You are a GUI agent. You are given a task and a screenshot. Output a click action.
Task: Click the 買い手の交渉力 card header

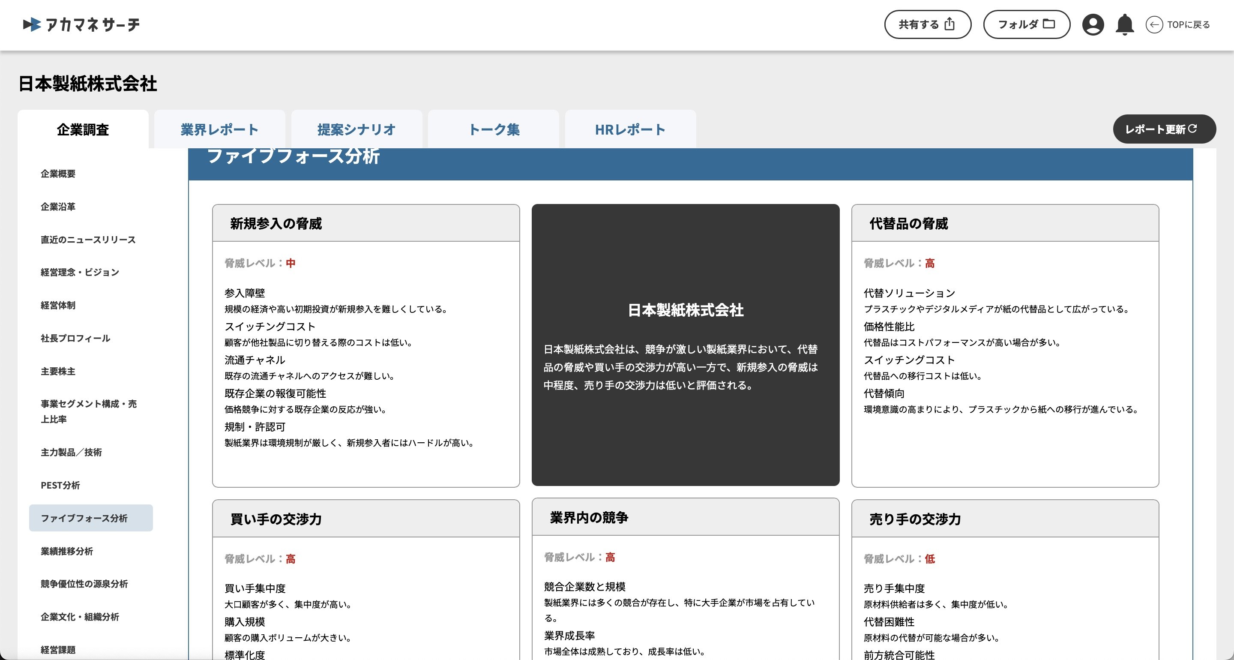tap(366, 519)
